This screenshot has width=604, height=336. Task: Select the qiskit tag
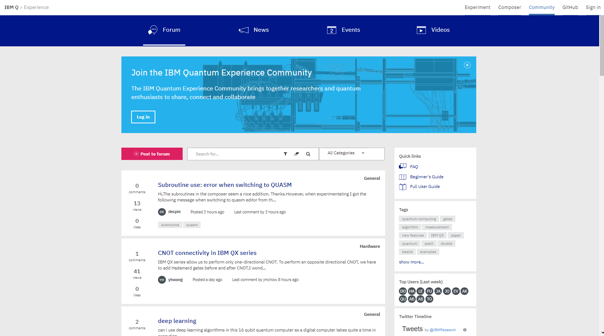point(429,244)
